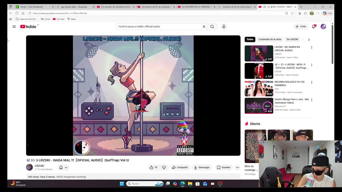Screen dimensions: 342x192
Task: Clear the YouTube search box text
Action: coord(204,26)
